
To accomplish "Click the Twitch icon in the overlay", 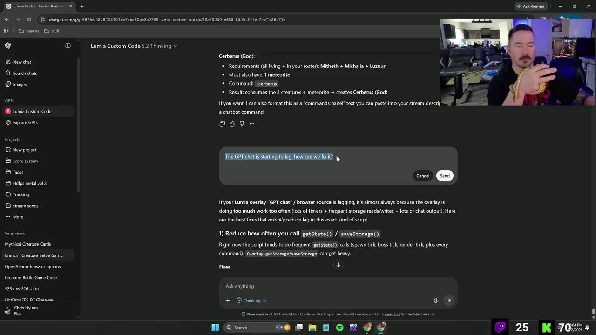I will [501, 327].
